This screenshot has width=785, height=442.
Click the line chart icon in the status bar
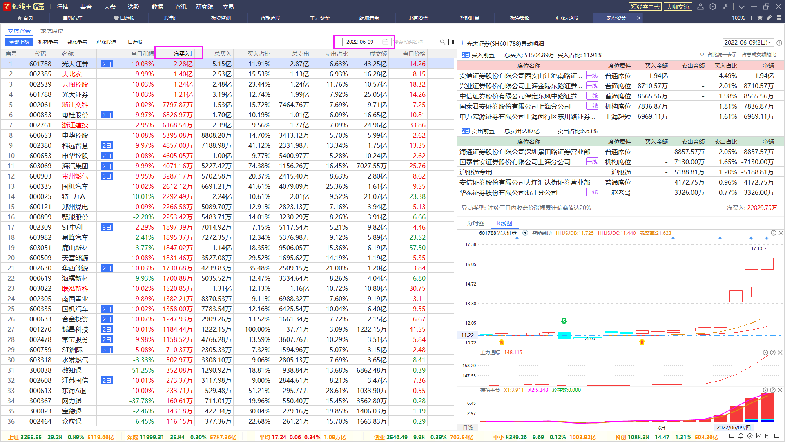[759, 436]
